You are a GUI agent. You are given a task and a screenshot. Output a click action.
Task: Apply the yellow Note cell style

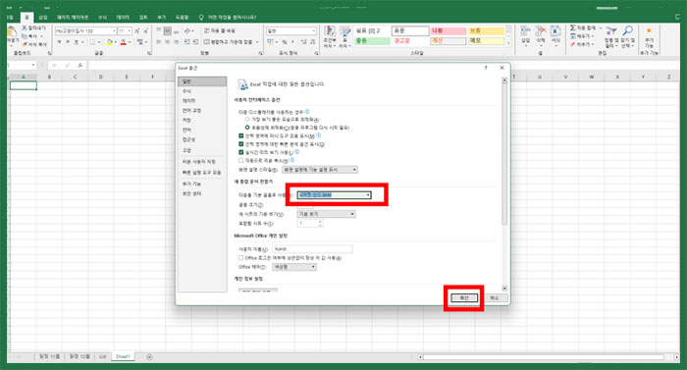(486, 41)
